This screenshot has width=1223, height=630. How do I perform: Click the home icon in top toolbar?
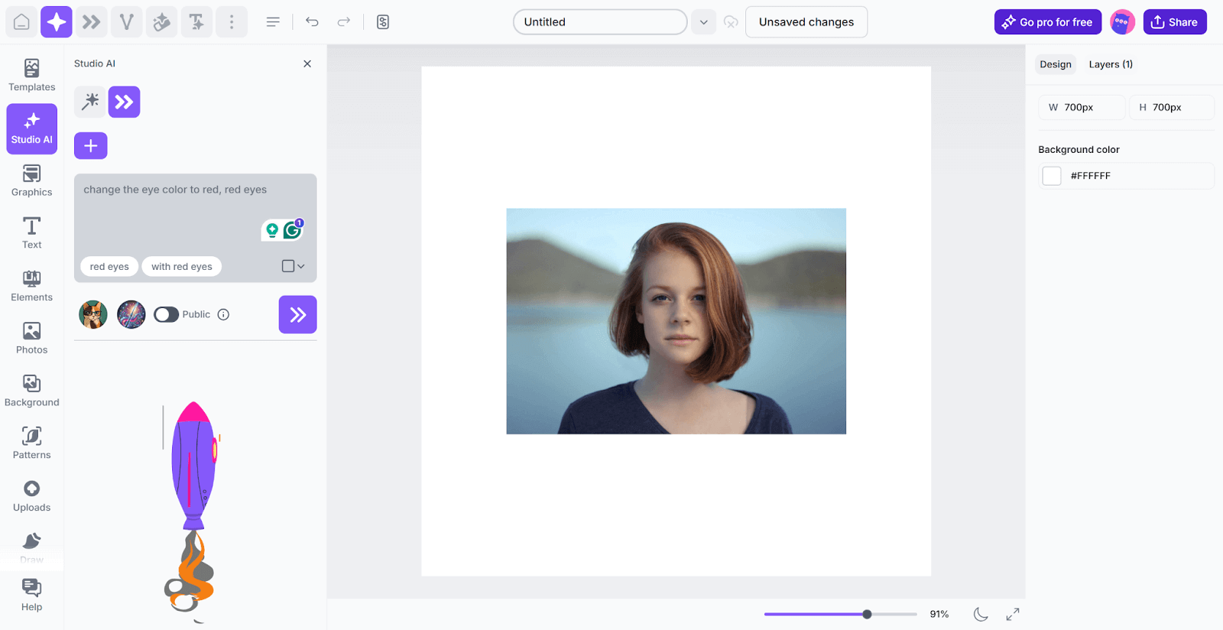[x=21, y=22]
